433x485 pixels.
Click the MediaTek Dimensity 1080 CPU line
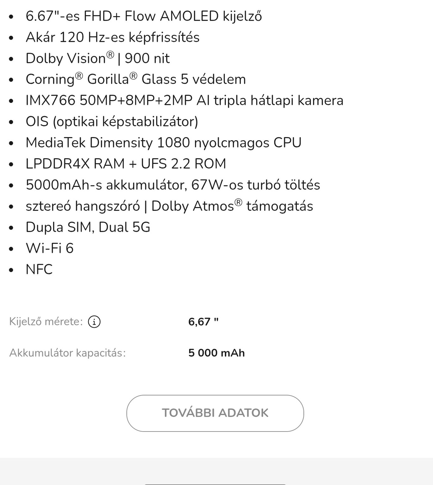pos(164,142)
